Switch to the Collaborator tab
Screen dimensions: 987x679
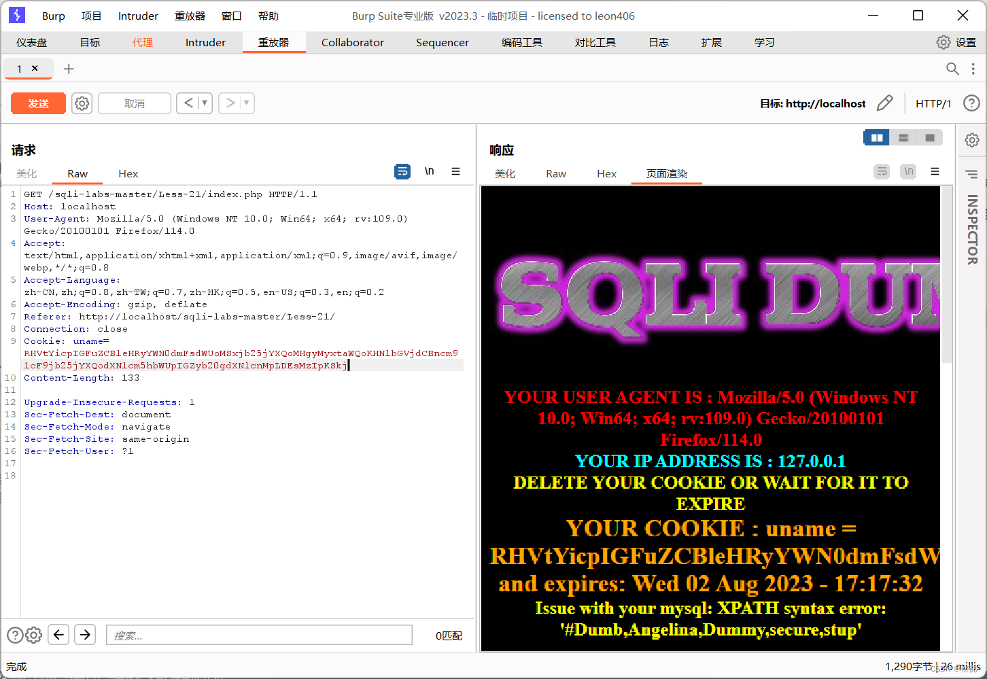[353, 42]
